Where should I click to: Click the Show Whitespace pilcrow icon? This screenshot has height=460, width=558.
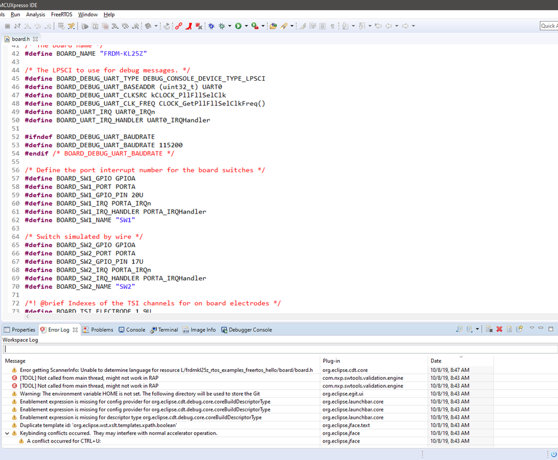tap(332, 26)
